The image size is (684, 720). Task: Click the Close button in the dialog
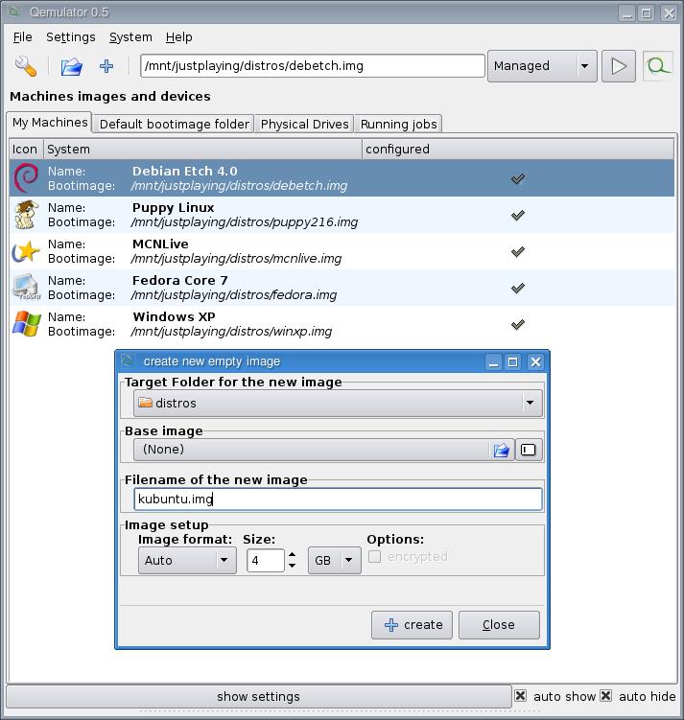tap(499, 624)
